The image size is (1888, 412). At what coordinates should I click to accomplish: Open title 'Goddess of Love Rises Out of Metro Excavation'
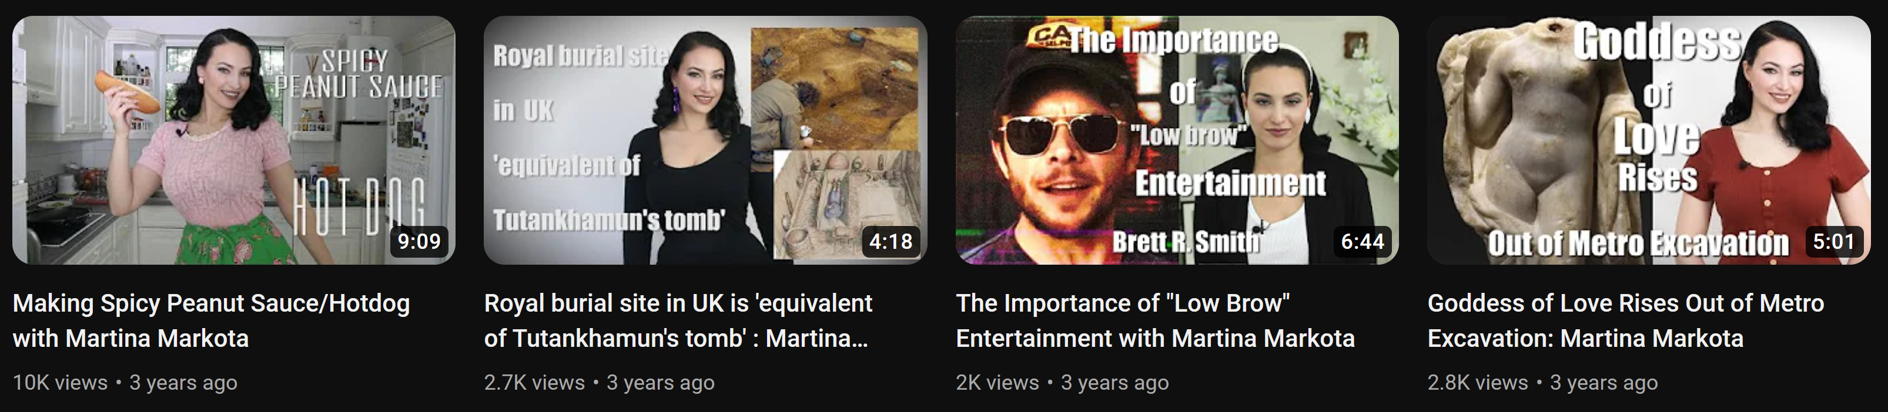tap(1626, 320)
